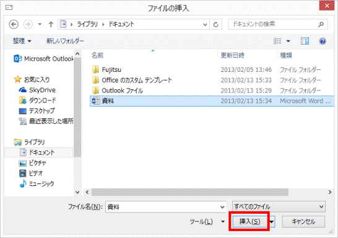
Task: Expand the 挿入 button split arrow
Action: click(272, 222)
